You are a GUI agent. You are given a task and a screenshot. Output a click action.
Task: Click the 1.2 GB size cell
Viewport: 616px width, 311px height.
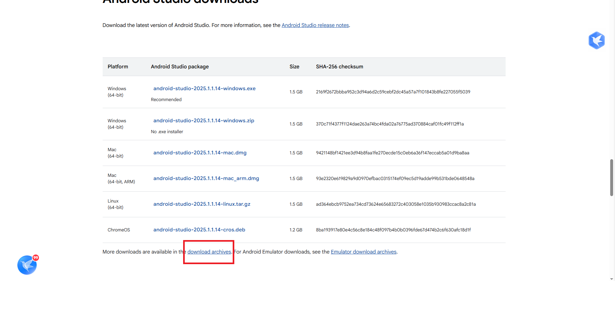[296, 230]
